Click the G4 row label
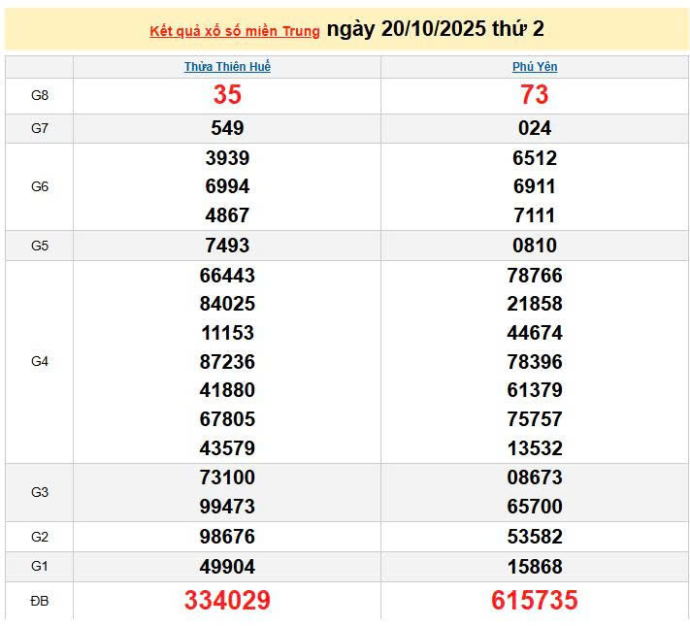This screenshot has width=690, height=626. click(x=40, y=361)
